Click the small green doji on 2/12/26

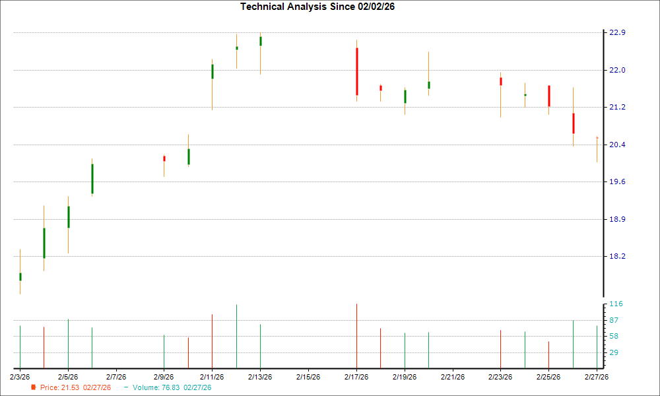(236, 49)
